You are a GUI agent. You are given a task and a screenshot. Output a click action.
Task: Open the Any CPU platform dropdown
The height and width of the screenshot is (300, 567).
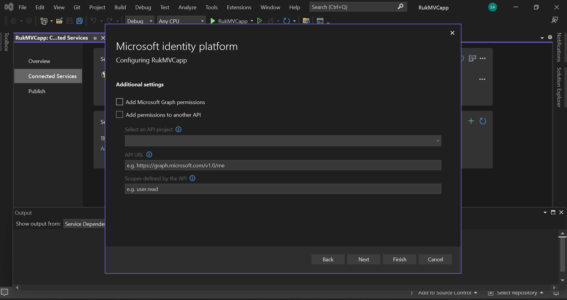point(181,21)
